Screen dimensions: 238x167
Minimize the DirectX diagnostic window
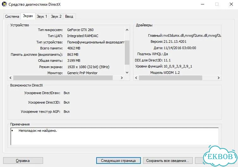[203, 4]
